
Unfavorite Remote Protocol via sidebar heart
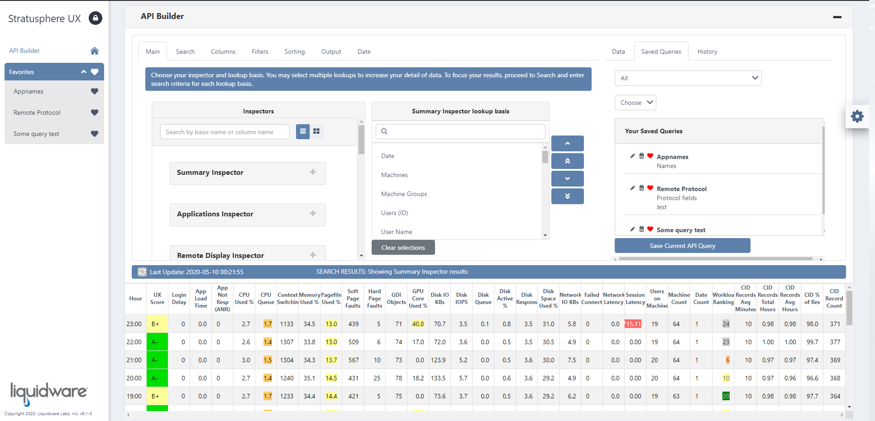[x=95, y=112]
